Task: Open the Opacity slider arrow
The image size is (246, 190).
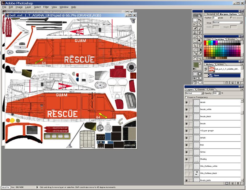Action: [219, 93]
